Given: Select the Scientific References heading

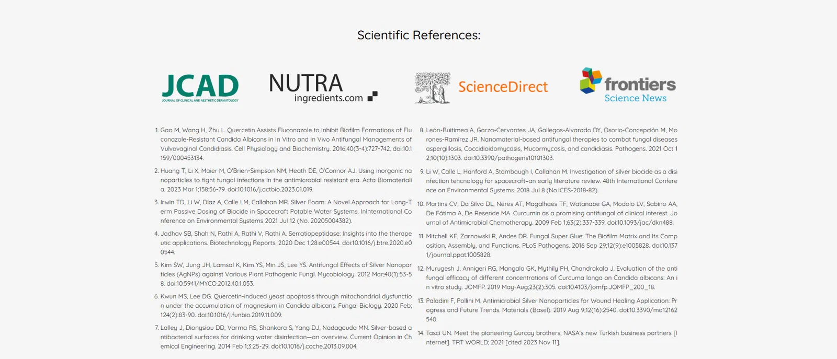Looking at the screenshot, I should click(x=418, y=35).
